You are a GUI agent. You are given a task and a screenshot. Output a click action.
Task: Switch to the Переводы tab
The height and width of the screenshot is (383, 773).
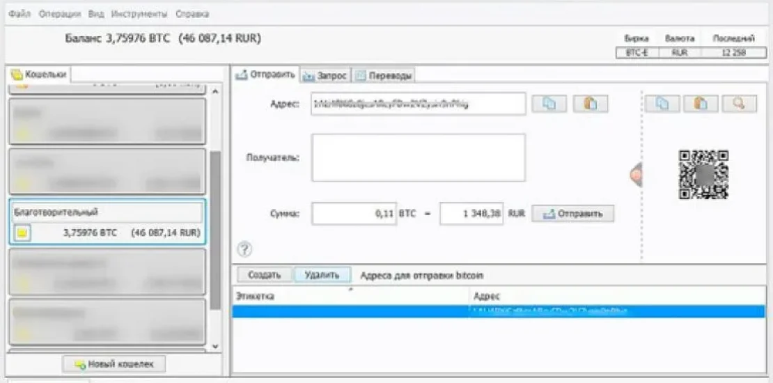click(x=384, y=75)
